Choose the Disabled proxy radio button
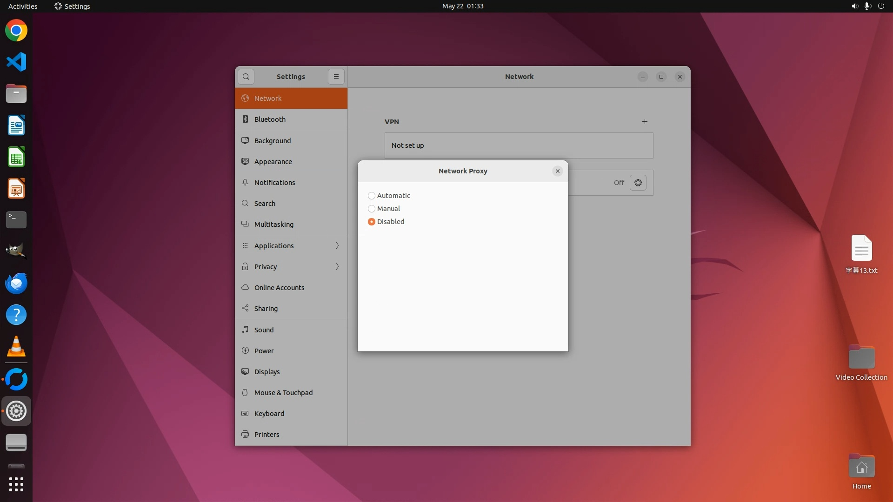Image resolution: width=893 pixels, height=502 pixels. click(372, 222)
